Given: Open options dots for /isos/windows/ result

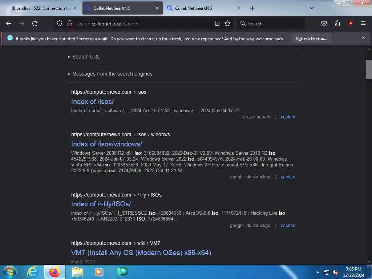Looking at the screenshot, I should click(x=275, y=177).
